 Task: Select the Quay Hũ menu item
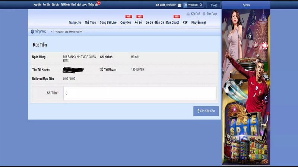pos(126,23)
